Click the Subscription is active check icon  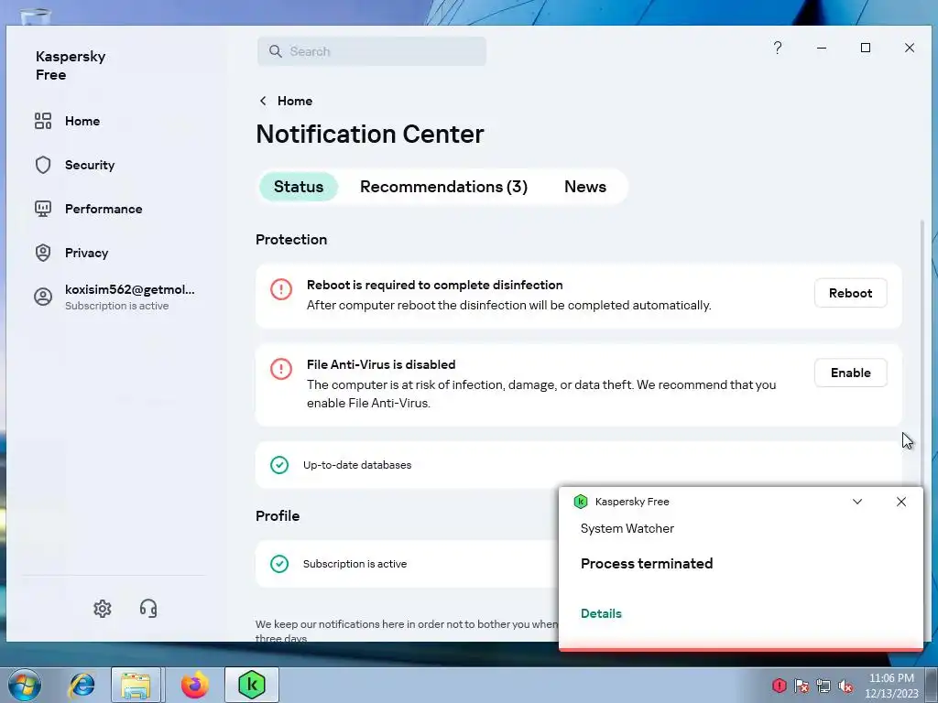[278, 564]
